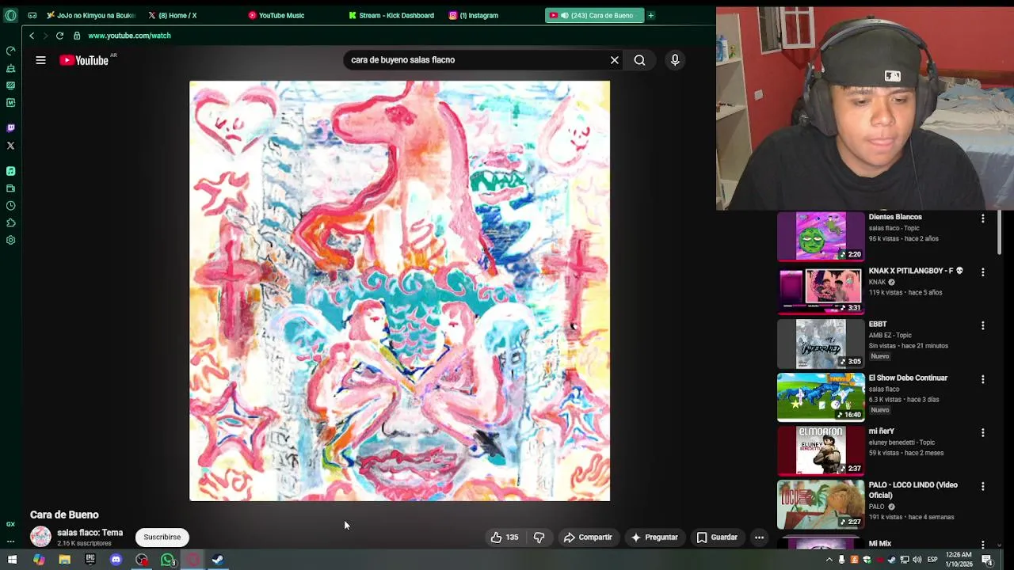Screen dimensions: 1014x570
Task: Open the Opera GX main menu logo
Action: click(10, 15)
